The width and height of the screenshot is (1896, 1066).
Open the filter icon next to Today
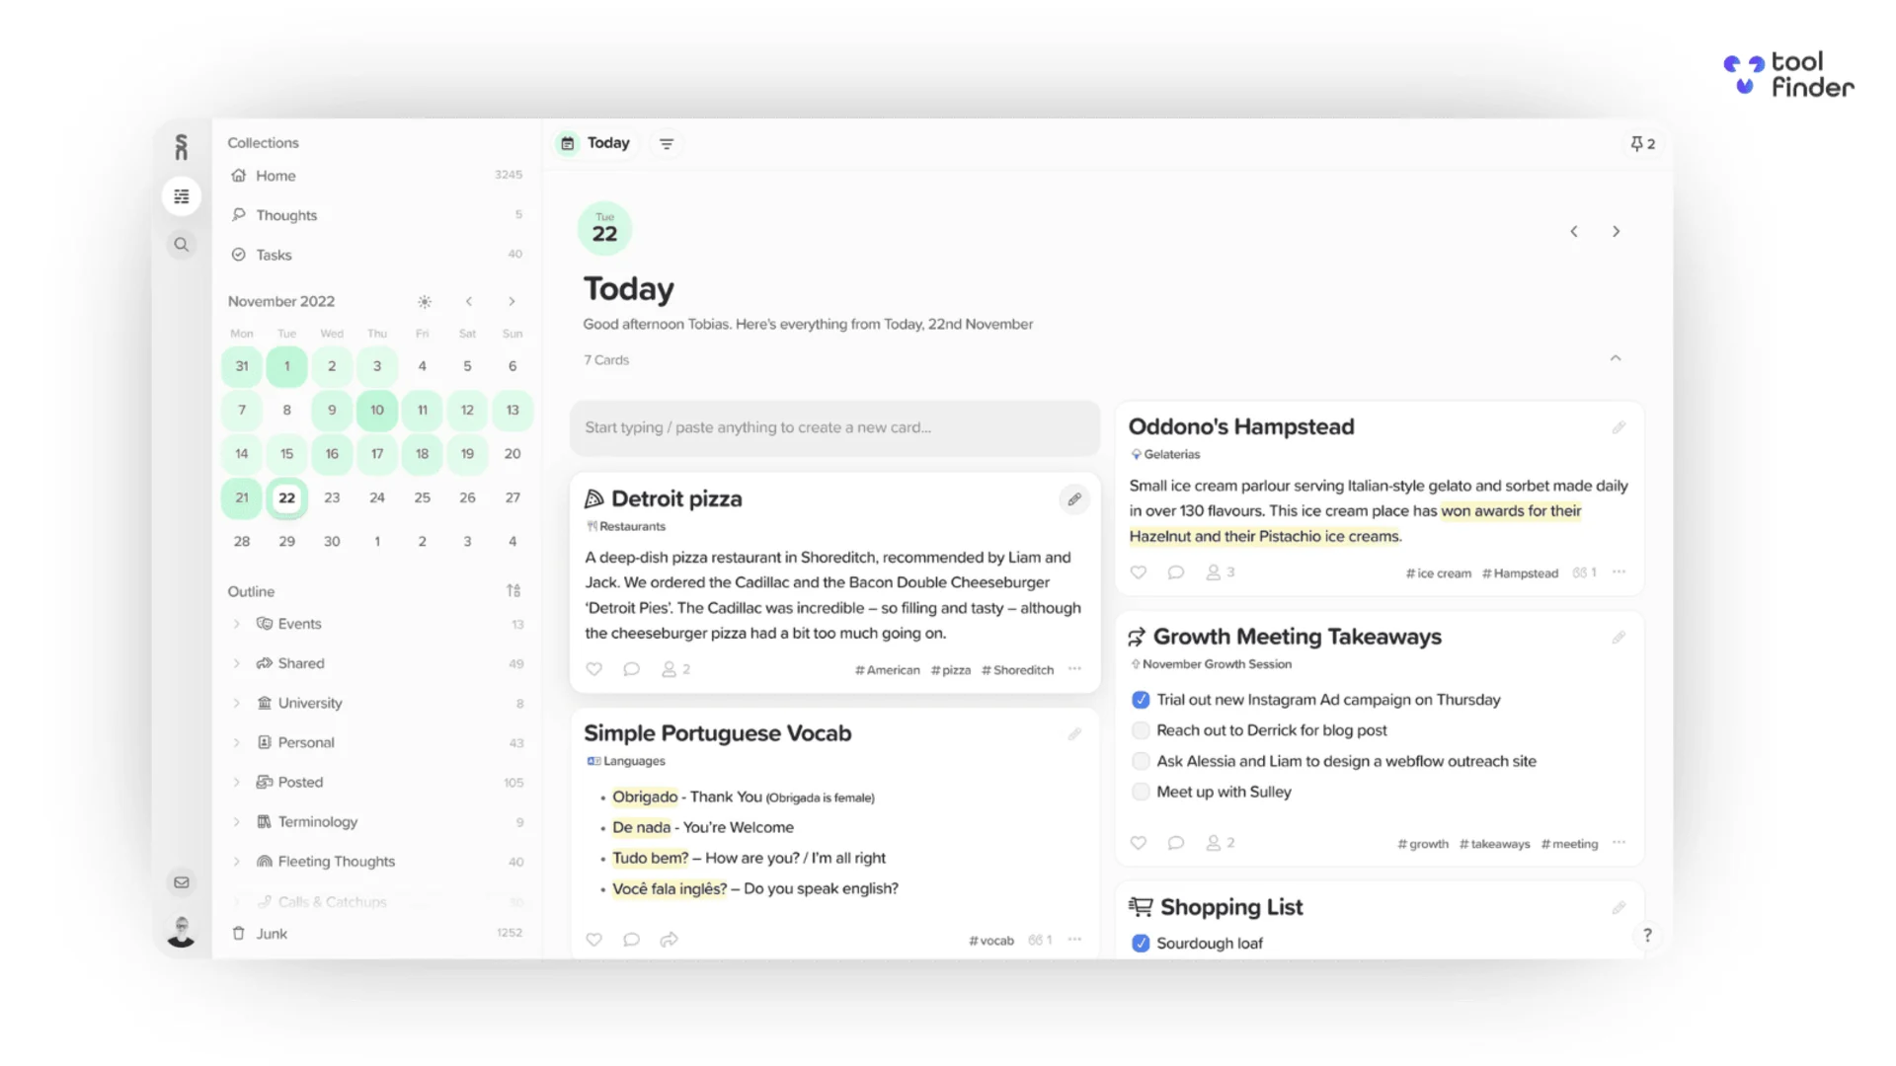click(667, 143)
